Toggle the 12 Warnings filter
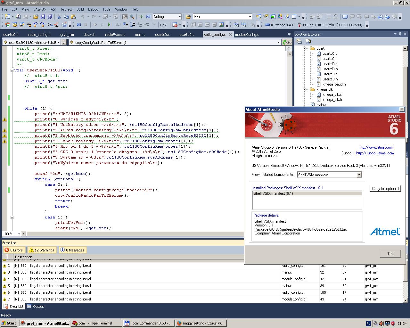Screen dimensions: 410x328 click(x=42, y=250)
